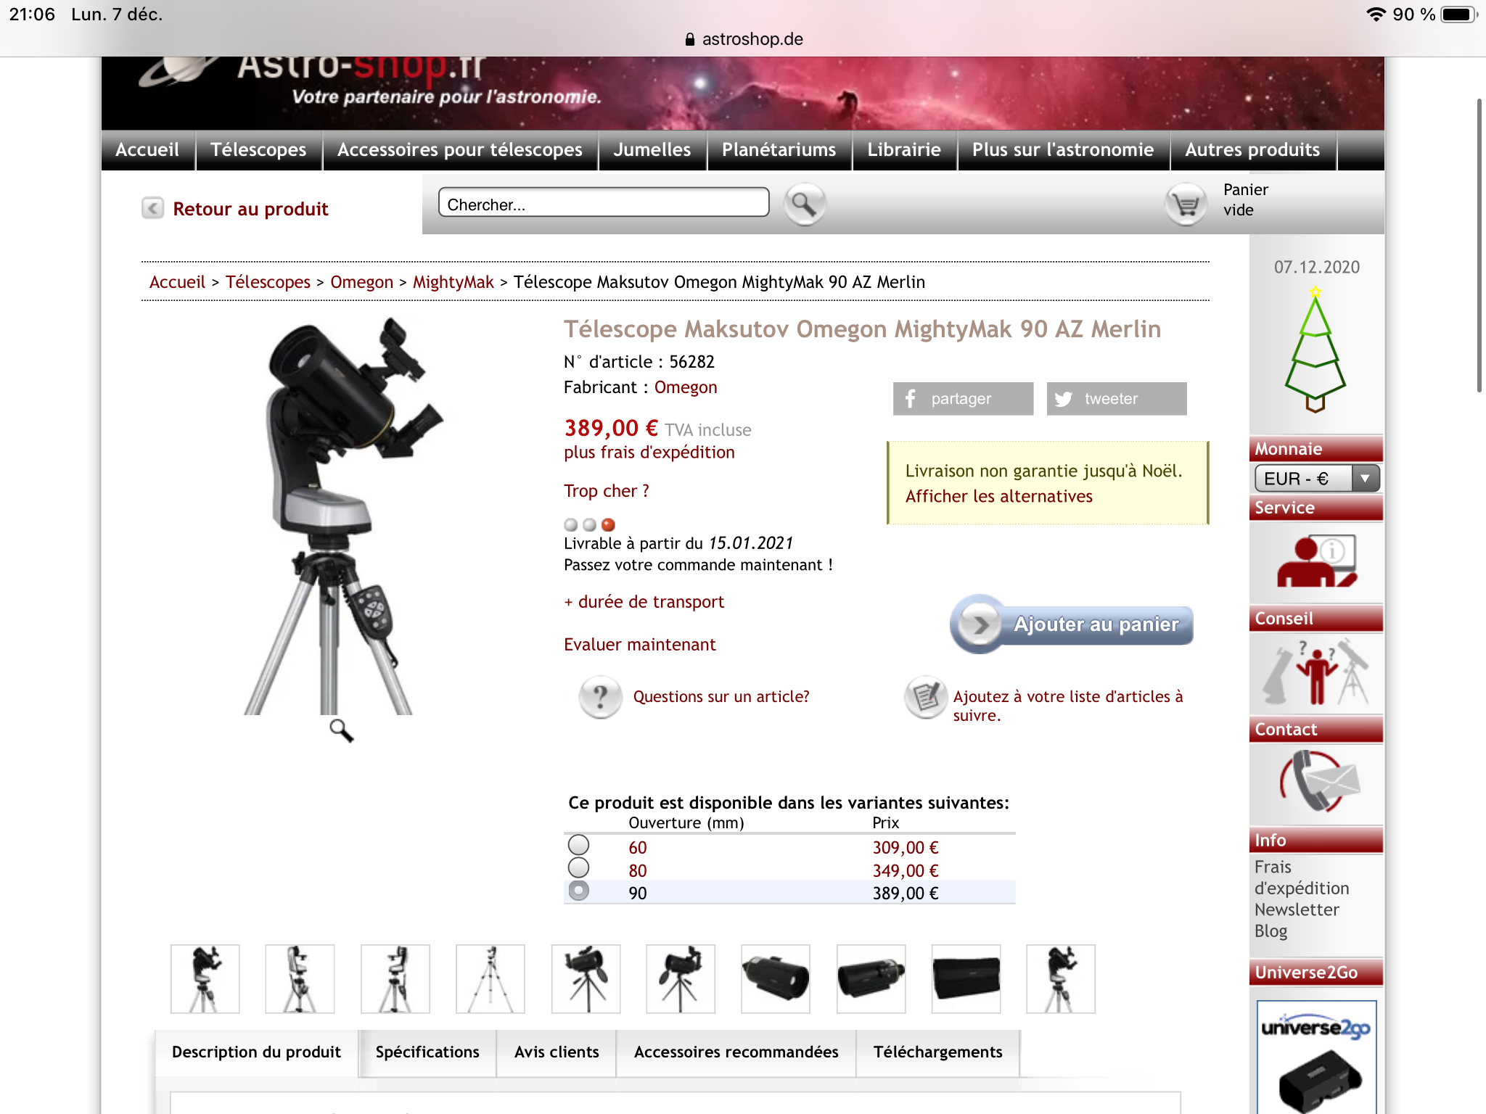Open the shopping cart icon

click(1186, 204)
